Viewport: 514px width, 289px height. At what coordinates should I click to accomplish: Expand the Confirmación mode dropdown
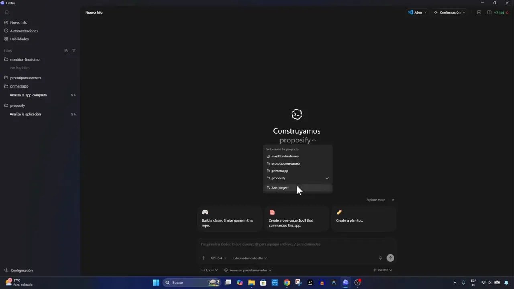pyautogui.click(x=449, y=12)
